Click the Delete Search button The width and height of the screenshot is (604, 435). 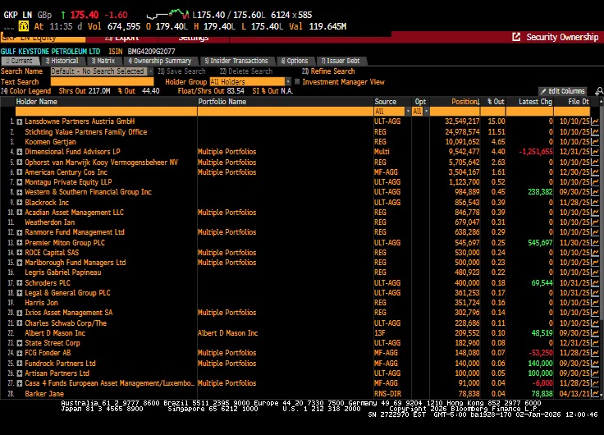click(x=245, y=71)
